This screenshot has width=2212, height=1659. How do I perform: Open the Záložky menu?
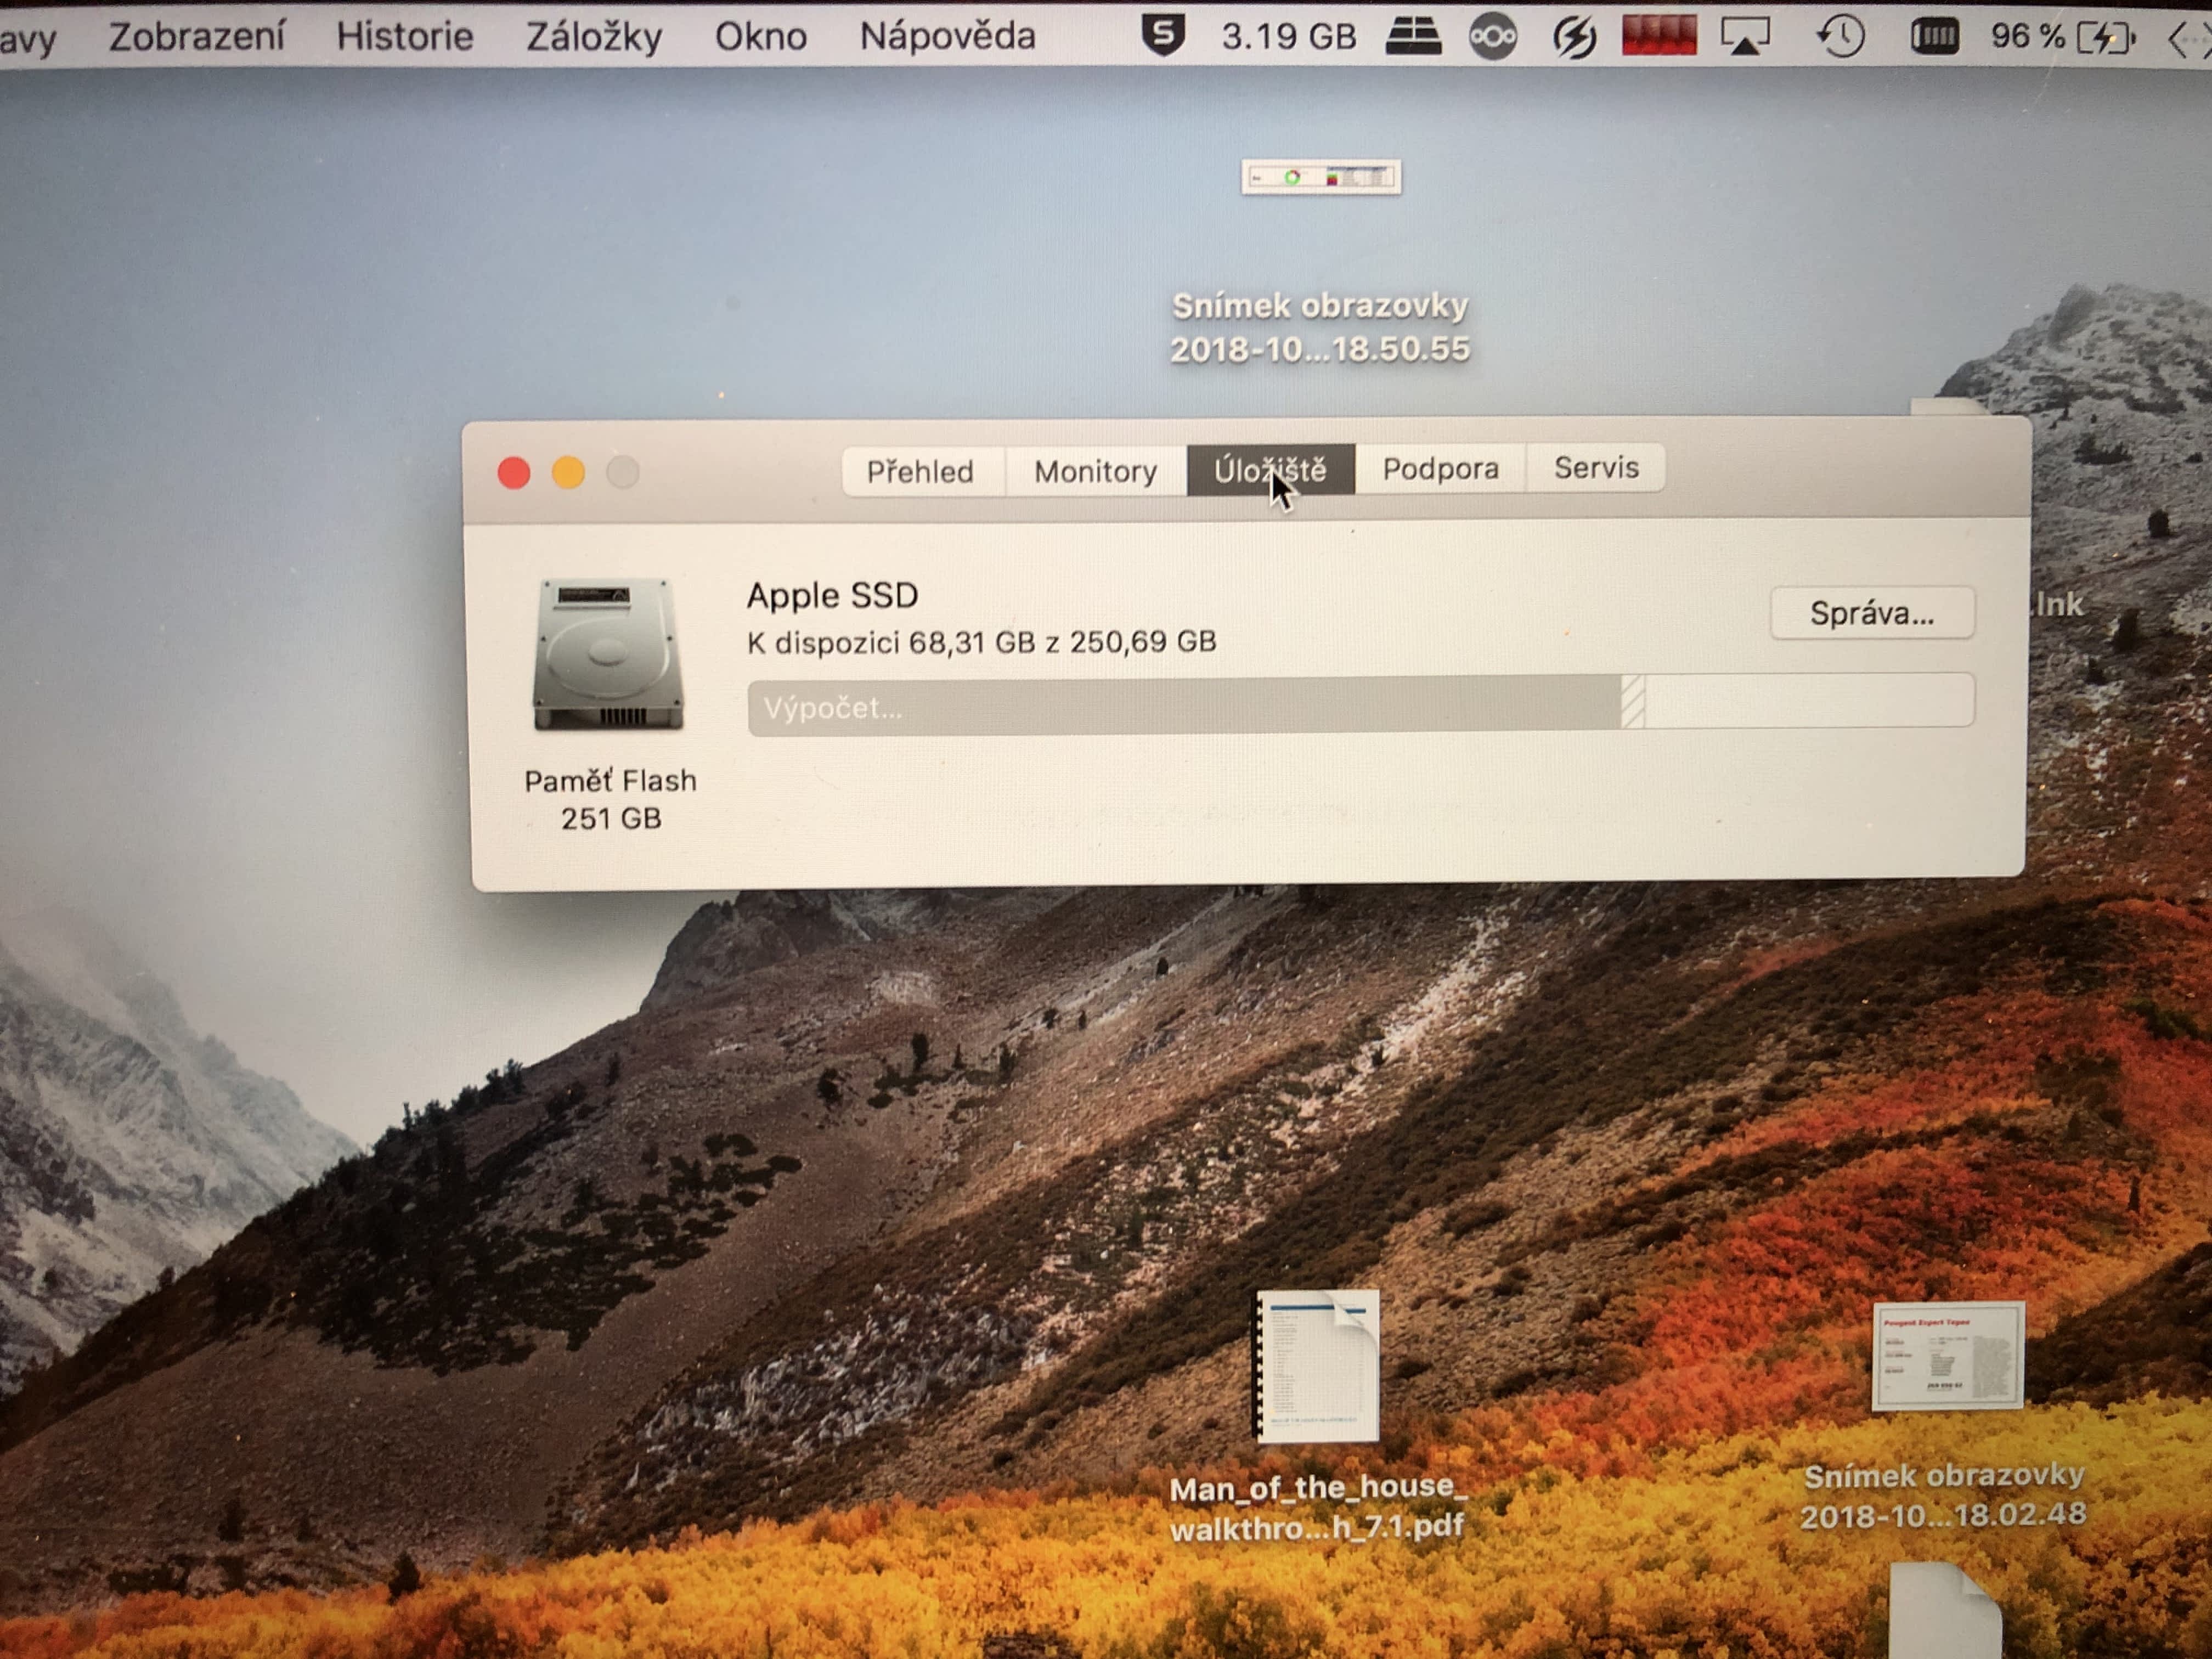pyautogui.click(x=594, y=37)
